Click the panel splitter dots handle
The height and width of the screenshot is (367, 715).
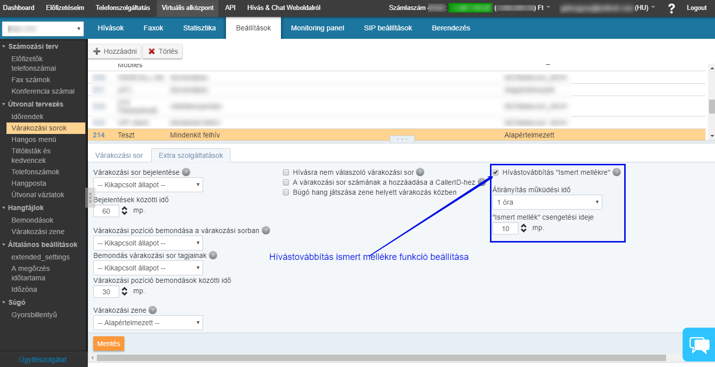point(402,139)
